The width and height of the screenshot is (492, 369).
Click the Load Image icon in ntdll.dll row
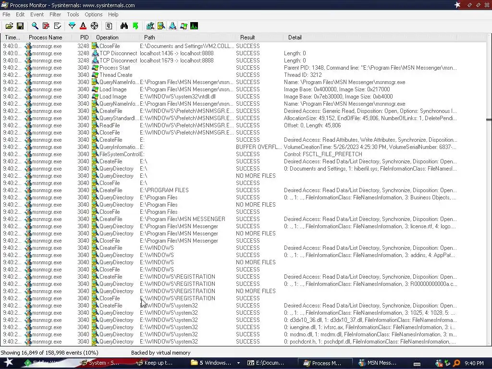tap(95, 97)
